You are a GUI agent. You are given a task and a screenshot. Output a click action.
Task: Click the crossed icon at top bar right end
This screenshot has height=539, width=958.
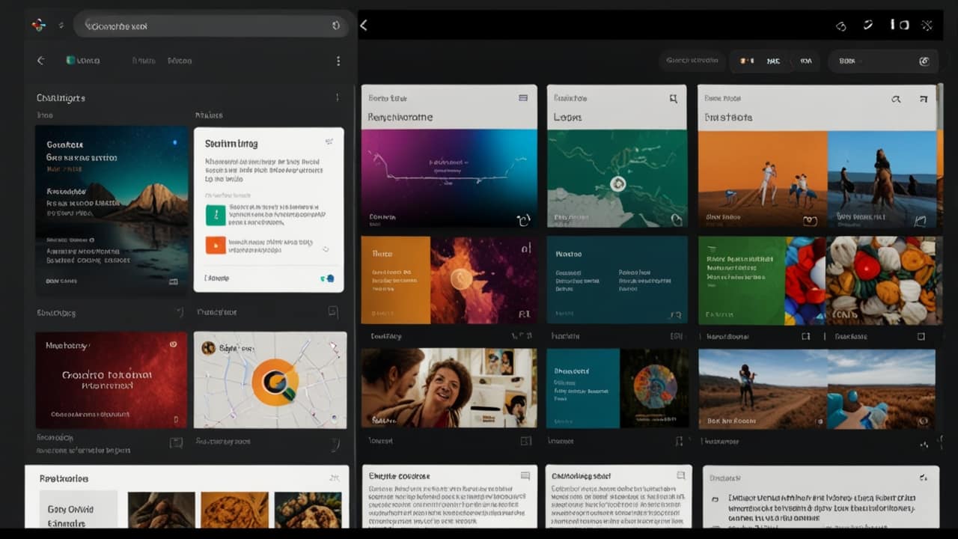coord(927,25)
